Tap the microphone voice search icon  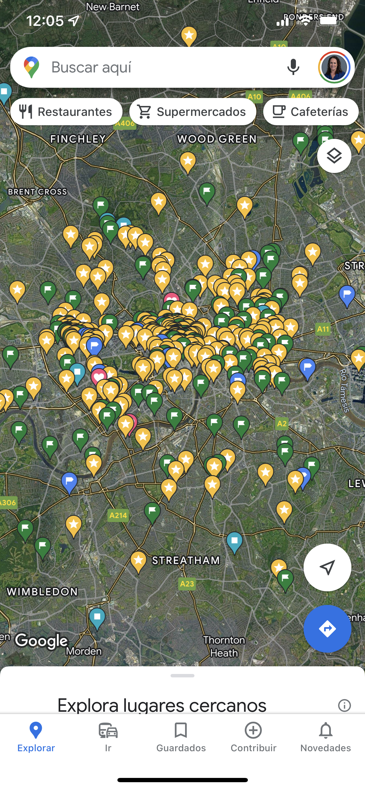(x=293, y=67)
